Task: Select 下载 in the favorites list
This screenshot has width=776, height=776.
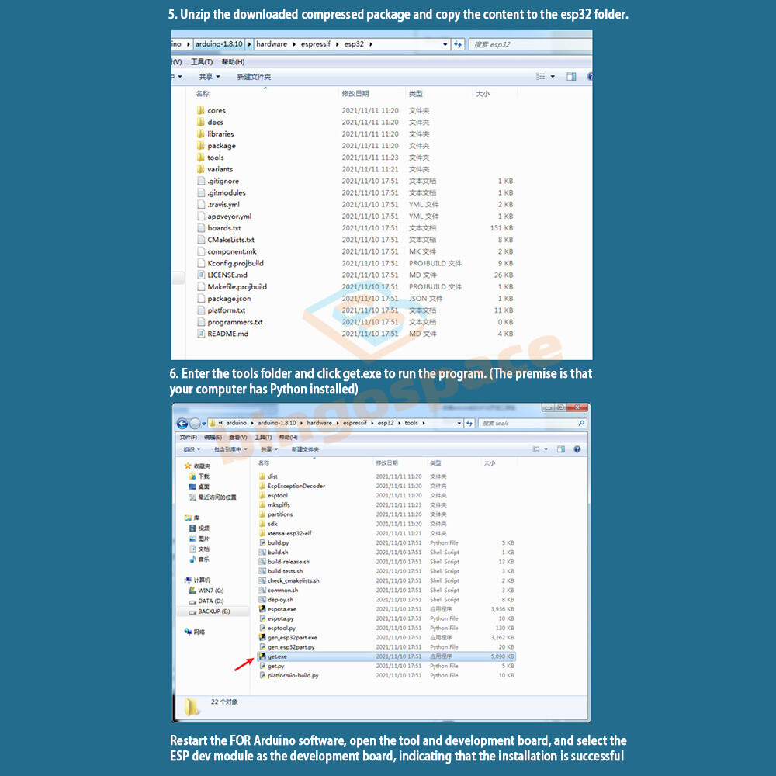Action: pos(203,476)
